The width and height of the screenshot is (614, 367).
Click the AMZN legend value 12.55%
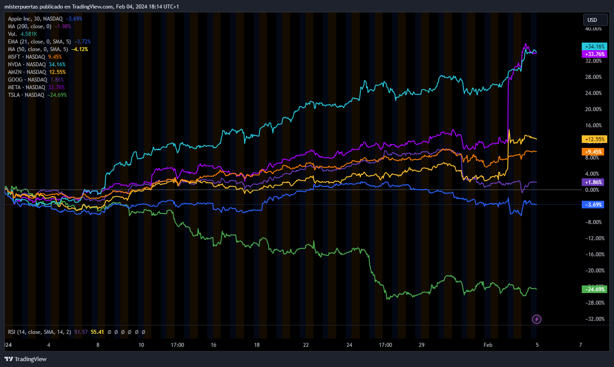click(58, 72)
